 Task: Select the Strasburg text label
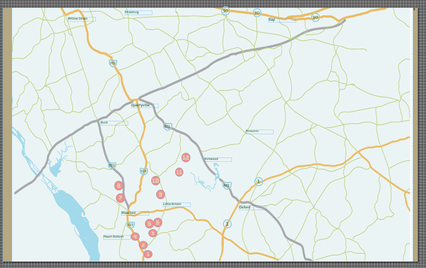(132, 12)
